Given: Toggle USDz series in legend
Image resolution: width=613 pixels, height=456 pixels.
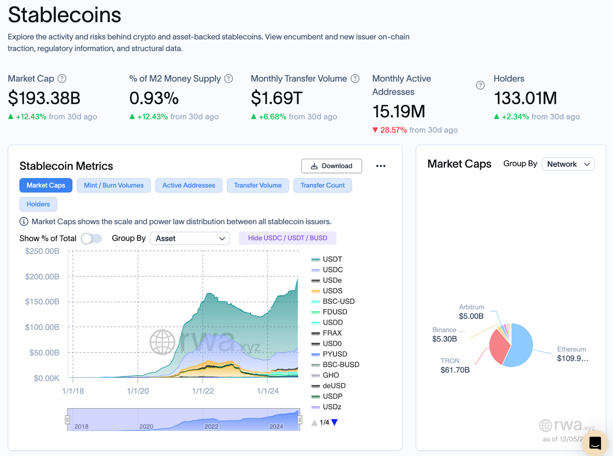Looking at the screenshot, I should [x=326, y=407].
